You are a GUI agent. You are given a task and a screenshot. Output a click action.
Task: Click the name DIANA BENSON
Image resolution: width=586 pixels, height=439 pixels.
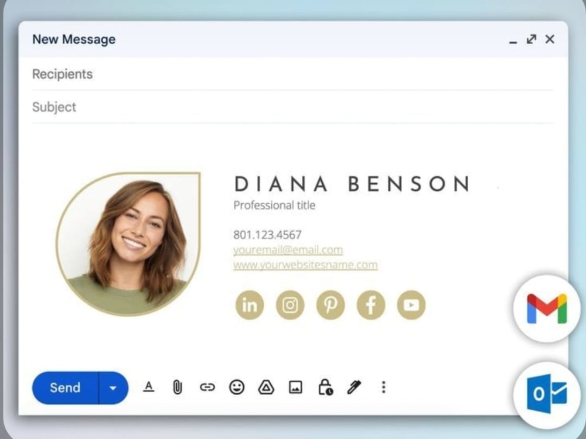(x=352, y=184)
